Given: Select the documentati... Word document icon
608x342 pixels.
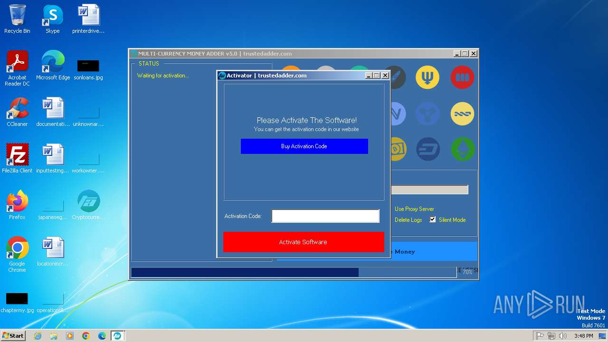Looking at the screenshot, I should pyautogui.click(x=53, y=112).
